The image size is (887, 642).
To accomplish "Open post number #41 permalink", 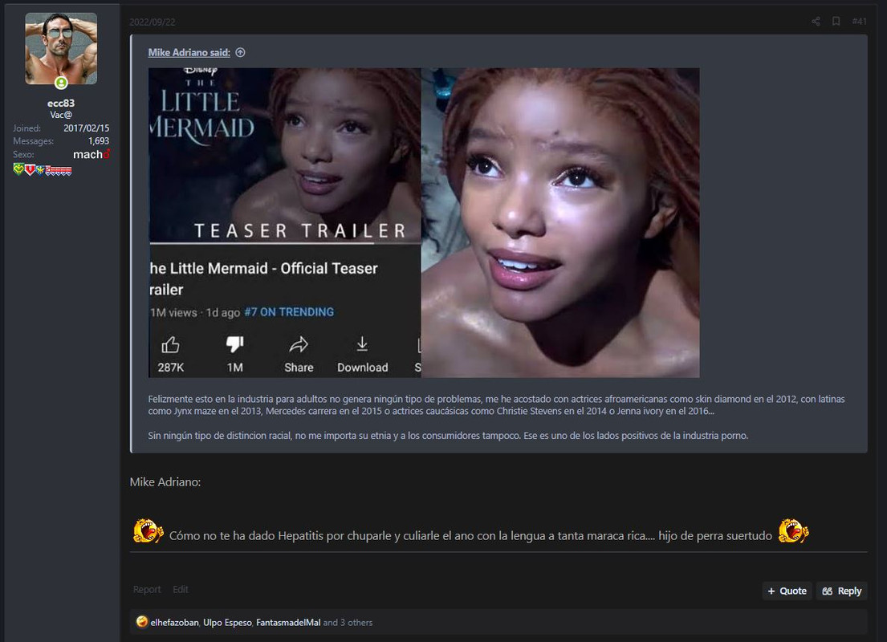I will [x=859, y=22].
